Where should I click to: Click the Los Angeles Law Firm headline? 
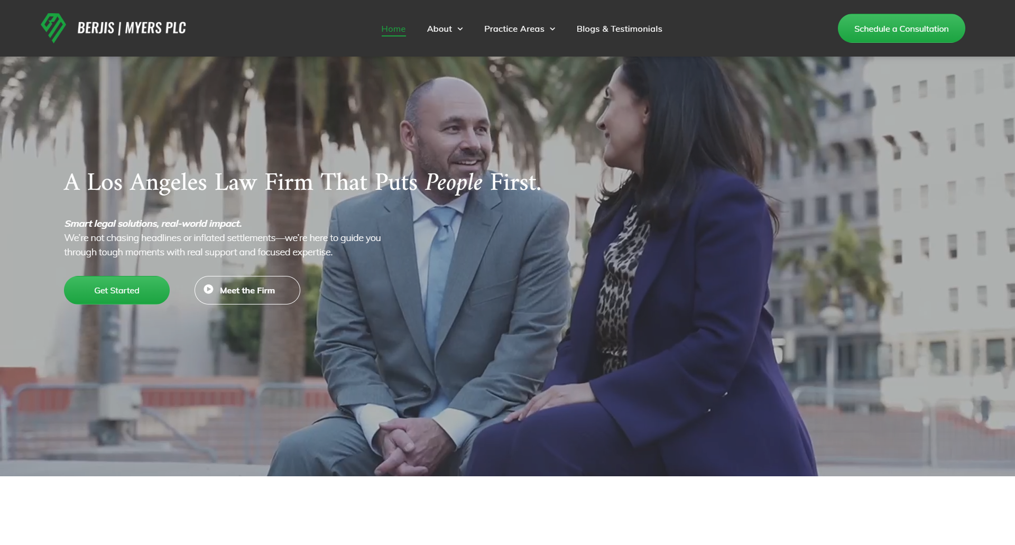(x=302, y=182)
